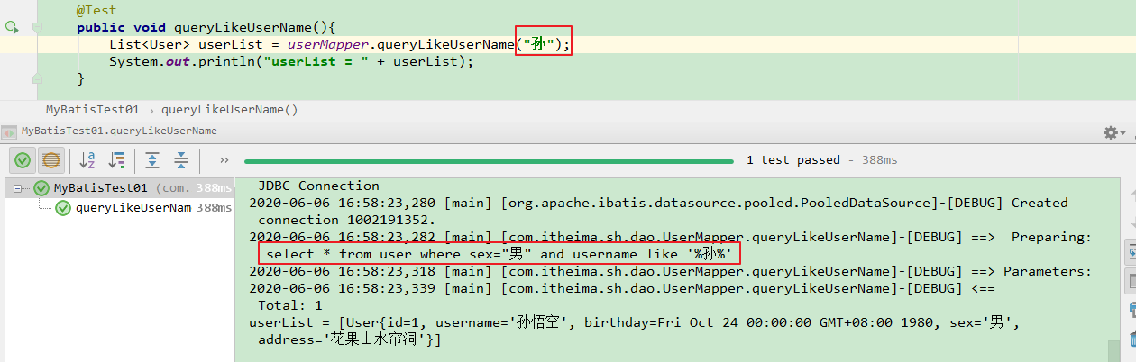Screen dimensions: 1136x362
Task: Click the green check icon of queryLikeUserNam
Action: point(63,208)
